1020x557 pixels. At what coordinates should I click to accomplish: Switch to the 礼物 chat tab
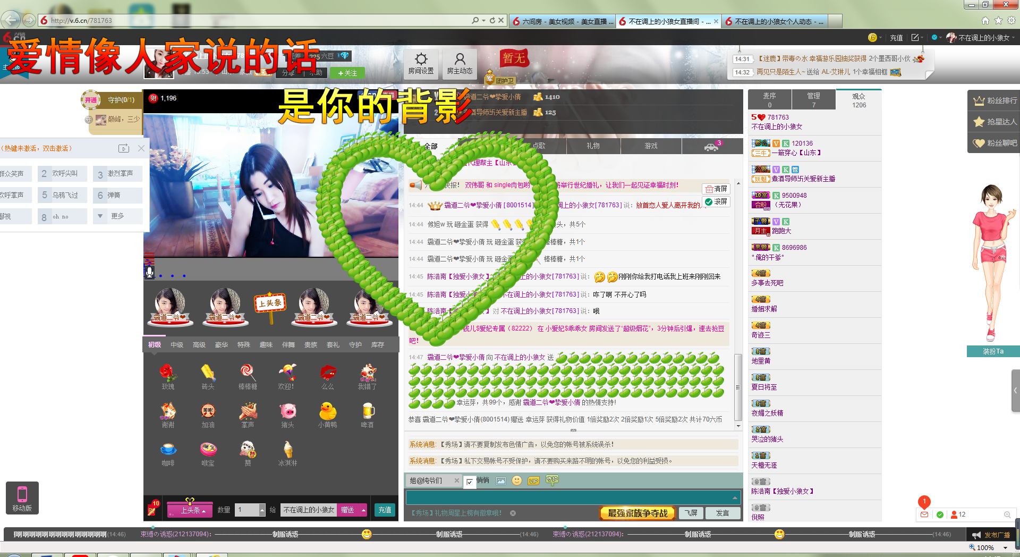[x=593, y=146]
